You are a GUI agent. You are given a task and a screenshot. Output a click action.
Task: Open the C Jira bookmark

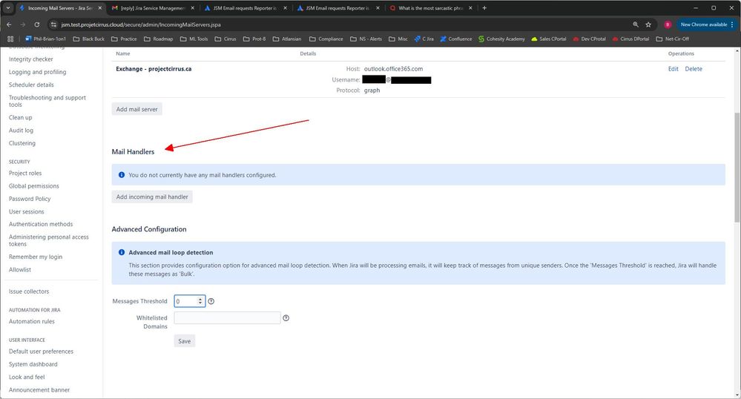click(x=424, y=39)
